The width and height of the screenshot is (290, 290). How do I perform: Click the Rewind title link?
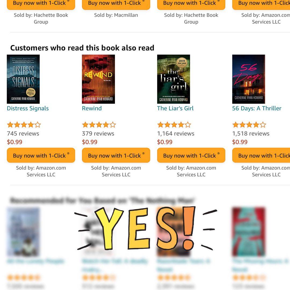click(x=92, y=108)
